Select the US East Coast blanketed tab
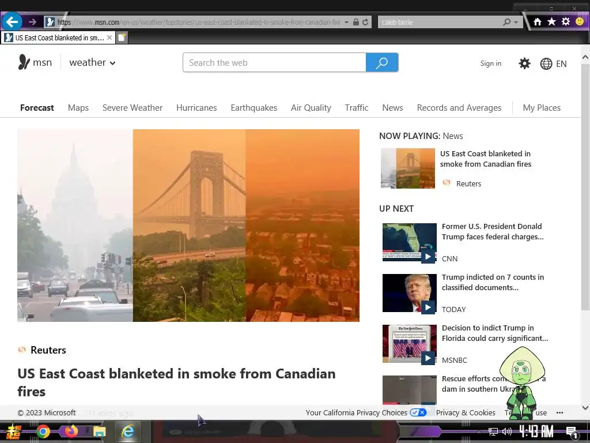 point(58,37)
